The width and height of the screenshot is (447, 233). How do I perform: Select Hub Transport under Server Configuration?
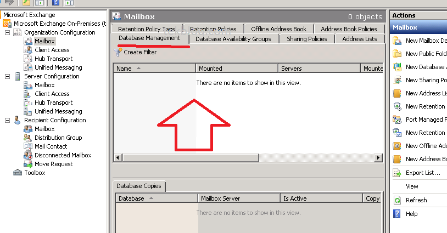coord(54,103)
